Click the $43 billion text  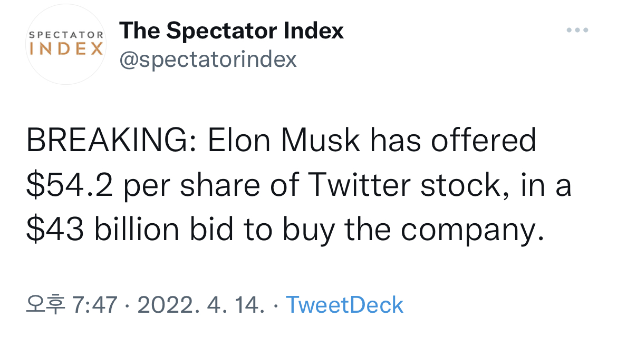pos(103,230)
